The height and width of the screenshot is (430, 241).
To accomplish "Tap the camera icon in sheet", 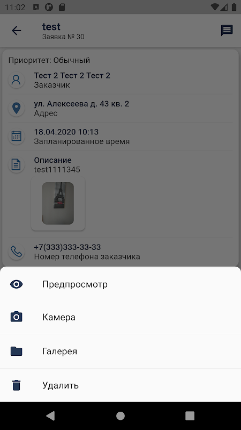I will [x=17, y=317].
